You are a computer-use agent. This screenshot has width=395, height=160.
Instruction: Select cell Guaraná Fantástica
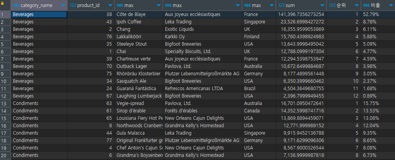click(x=138, y=89)
